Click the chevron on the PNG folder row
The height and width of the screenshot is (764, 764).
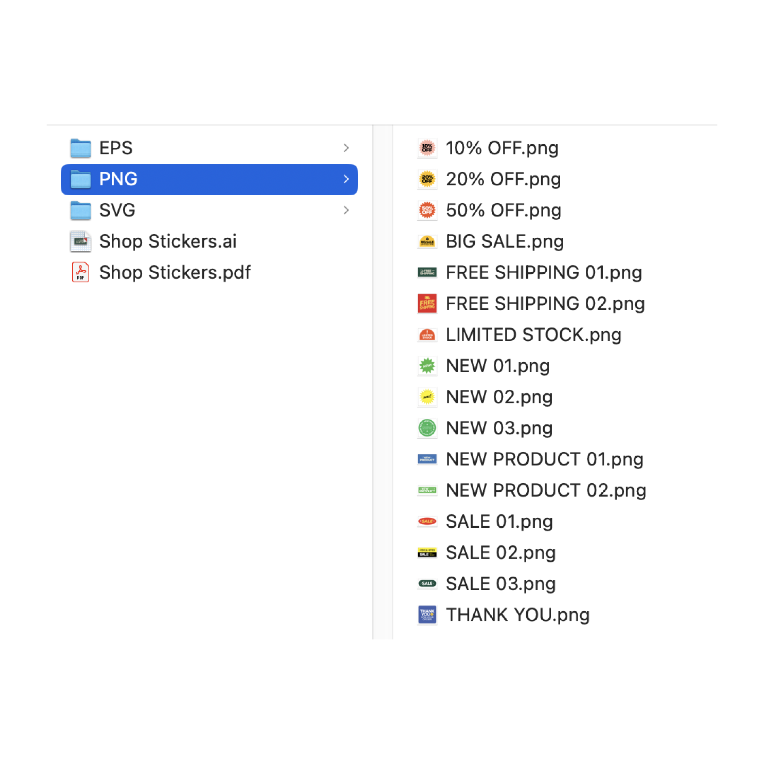pos(346,179)
